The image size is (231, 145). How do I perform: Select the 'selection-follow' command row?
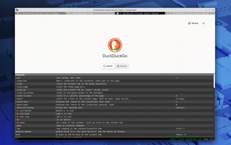click(x=115, y=108)
